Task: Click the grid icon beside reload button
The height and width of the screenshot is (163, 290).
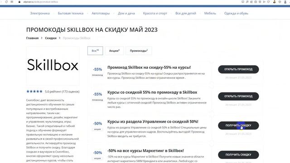Action: tap(12, 2)
